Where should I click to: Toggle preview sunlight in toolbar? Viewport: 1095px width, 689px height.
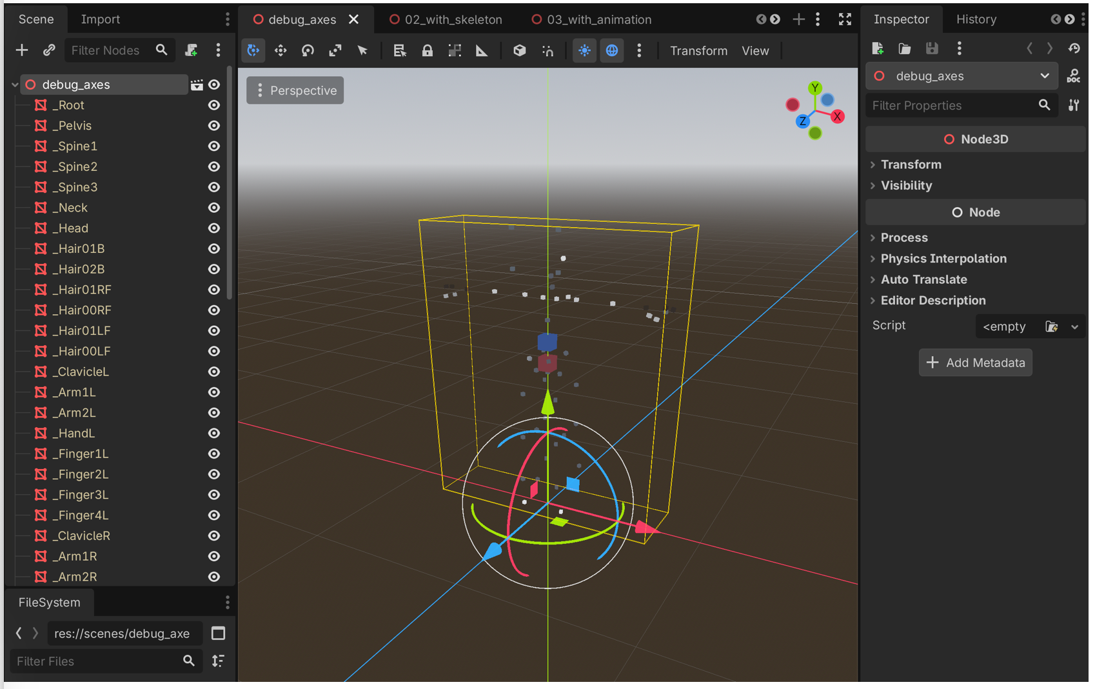click(x=584, y=50)
